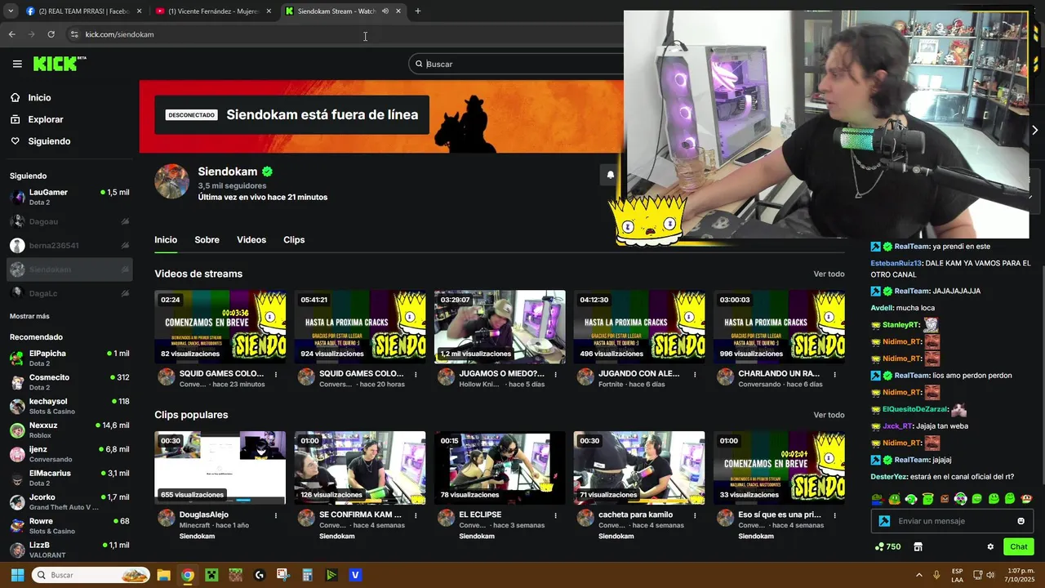Insert the angry orange block emote

(945, 498)
